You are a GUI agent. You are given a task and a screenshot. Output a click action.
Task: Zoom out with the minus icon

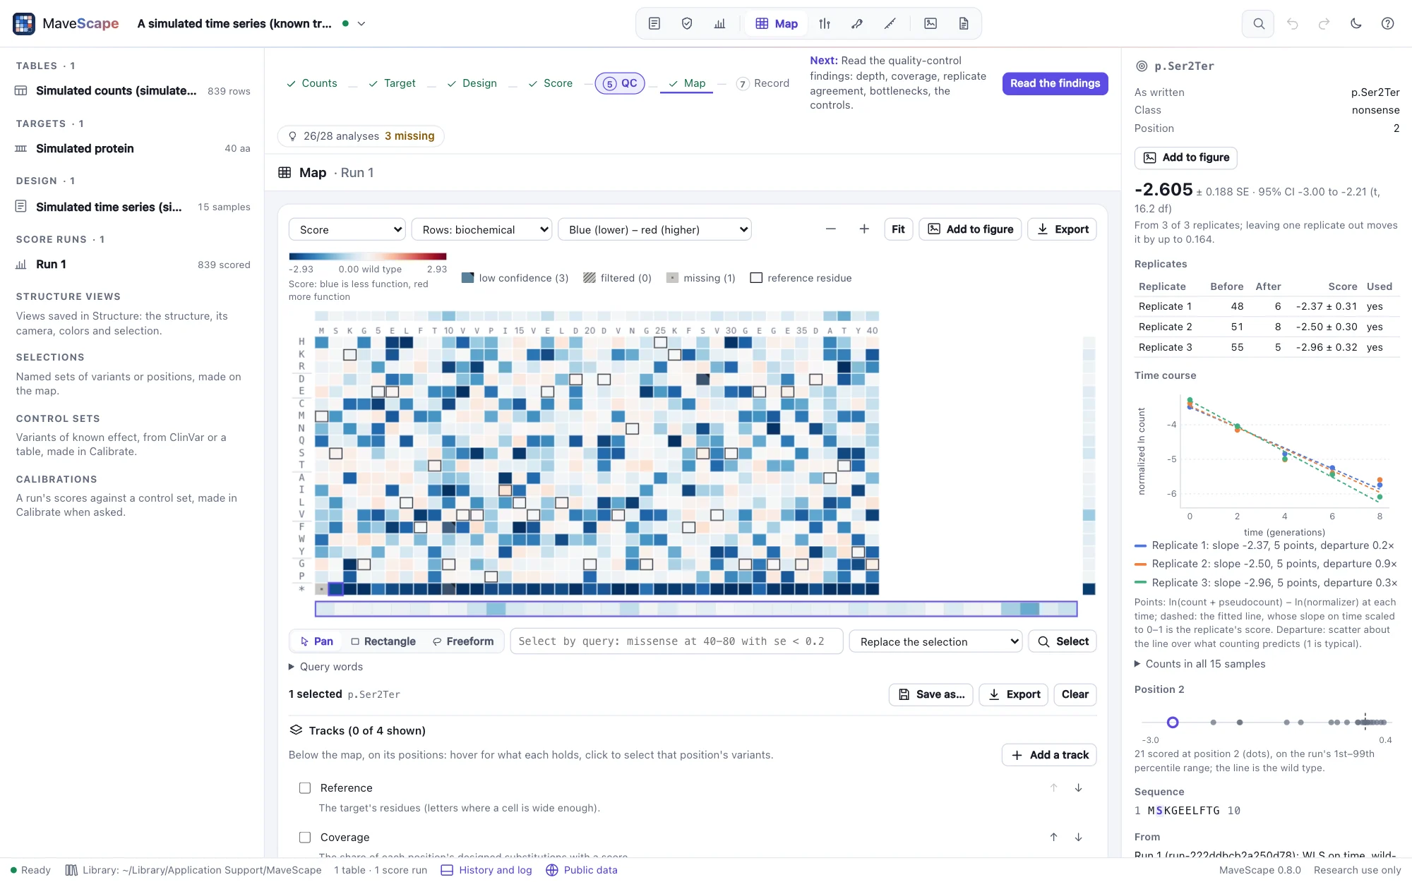830,229
